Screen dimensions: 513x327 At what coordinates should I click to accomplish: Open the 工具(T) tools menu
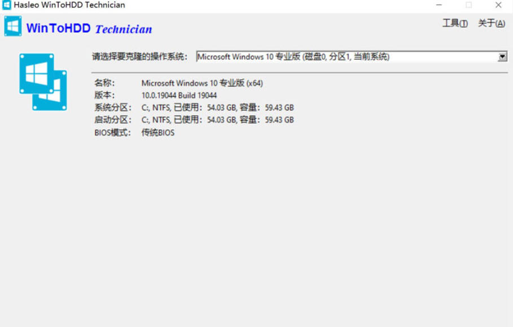click(x=455, y=23)
